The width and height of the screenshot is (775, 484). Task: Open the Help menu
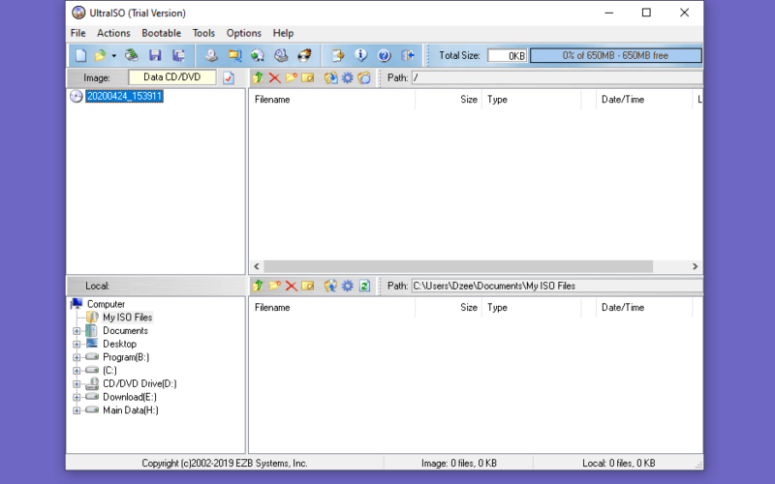pos(283,33)
